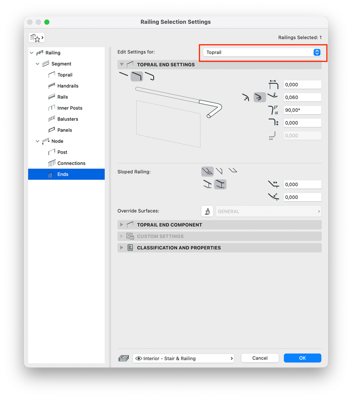Open the Interior - Stair & Railing layer menu
Image resolution: width=352 pixels, height=399 pixels.
184,358
